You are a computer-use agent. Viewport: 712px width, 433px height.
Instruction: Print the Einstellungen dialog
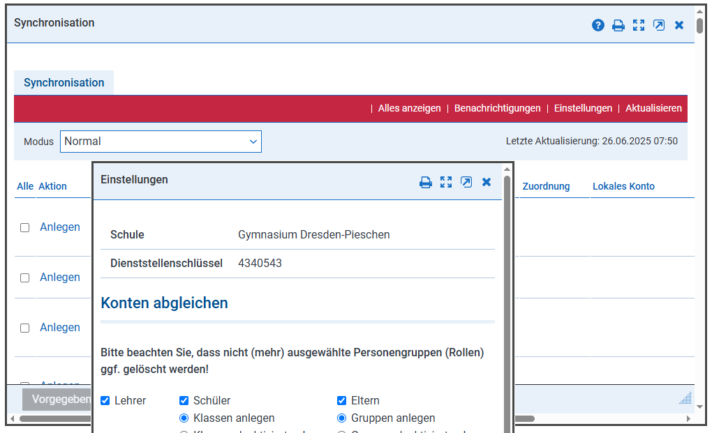[x=426, y=183]
